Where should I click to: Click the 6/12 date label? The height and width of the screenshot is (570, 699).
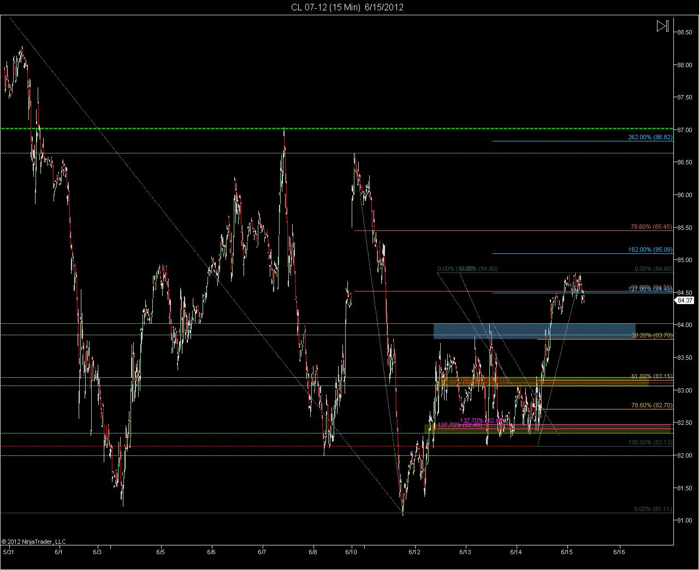pos(415,552)
